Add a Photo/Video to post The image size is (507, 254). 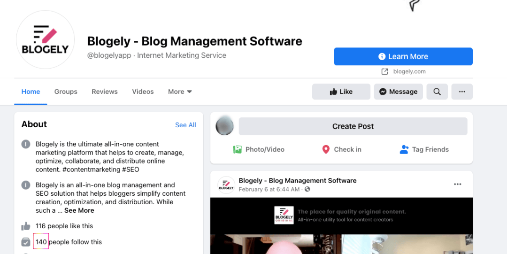pos(259,149)
